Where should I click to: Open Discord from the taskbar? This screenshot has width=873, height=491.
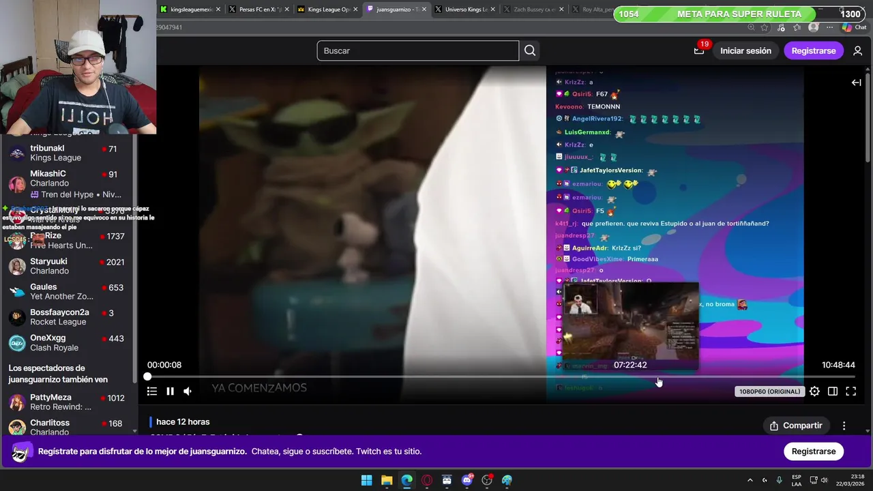click(x=467, y=480)
